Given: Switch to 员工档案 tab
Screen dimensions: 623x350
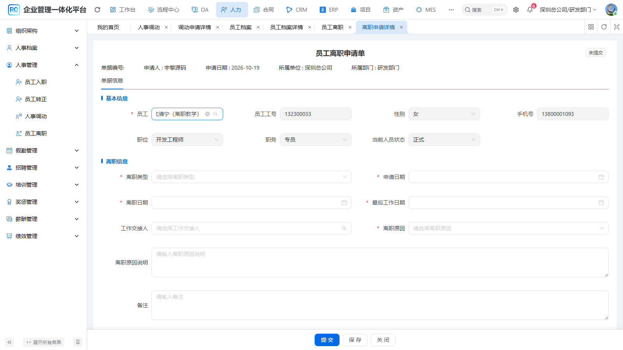Looking at the screenshot, I should point(241,27).
